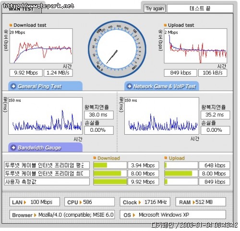The width and height of the screenshot is (240, 231).
Task: Open the General Ping Test section
Action: coord(46,86)
